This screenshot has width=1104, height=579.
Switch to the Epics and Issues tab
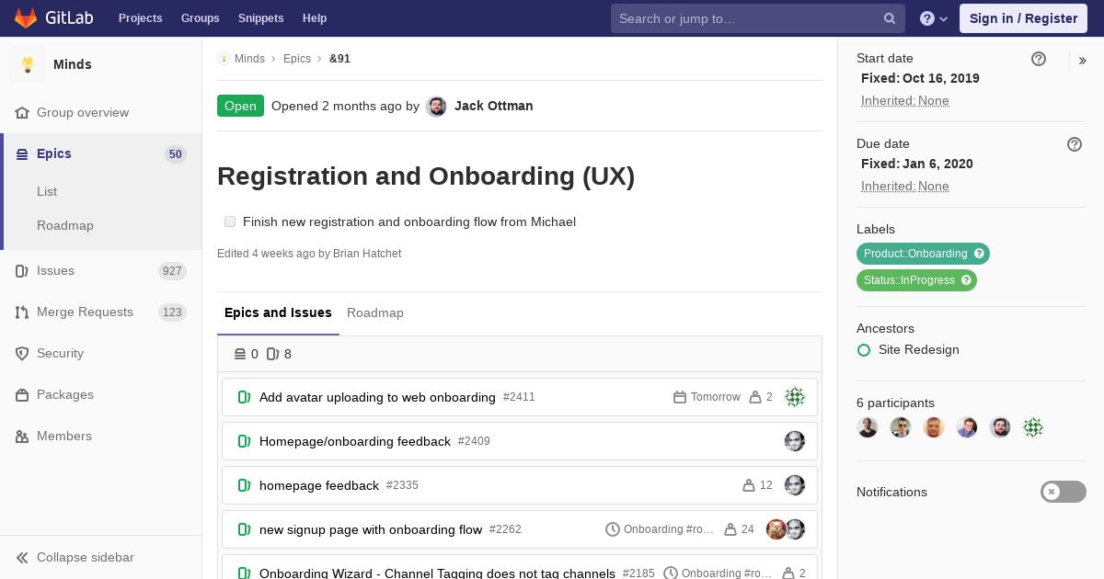point(278,312)
